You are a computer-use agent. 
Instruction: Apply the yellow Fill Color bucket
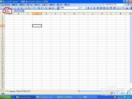123,8
